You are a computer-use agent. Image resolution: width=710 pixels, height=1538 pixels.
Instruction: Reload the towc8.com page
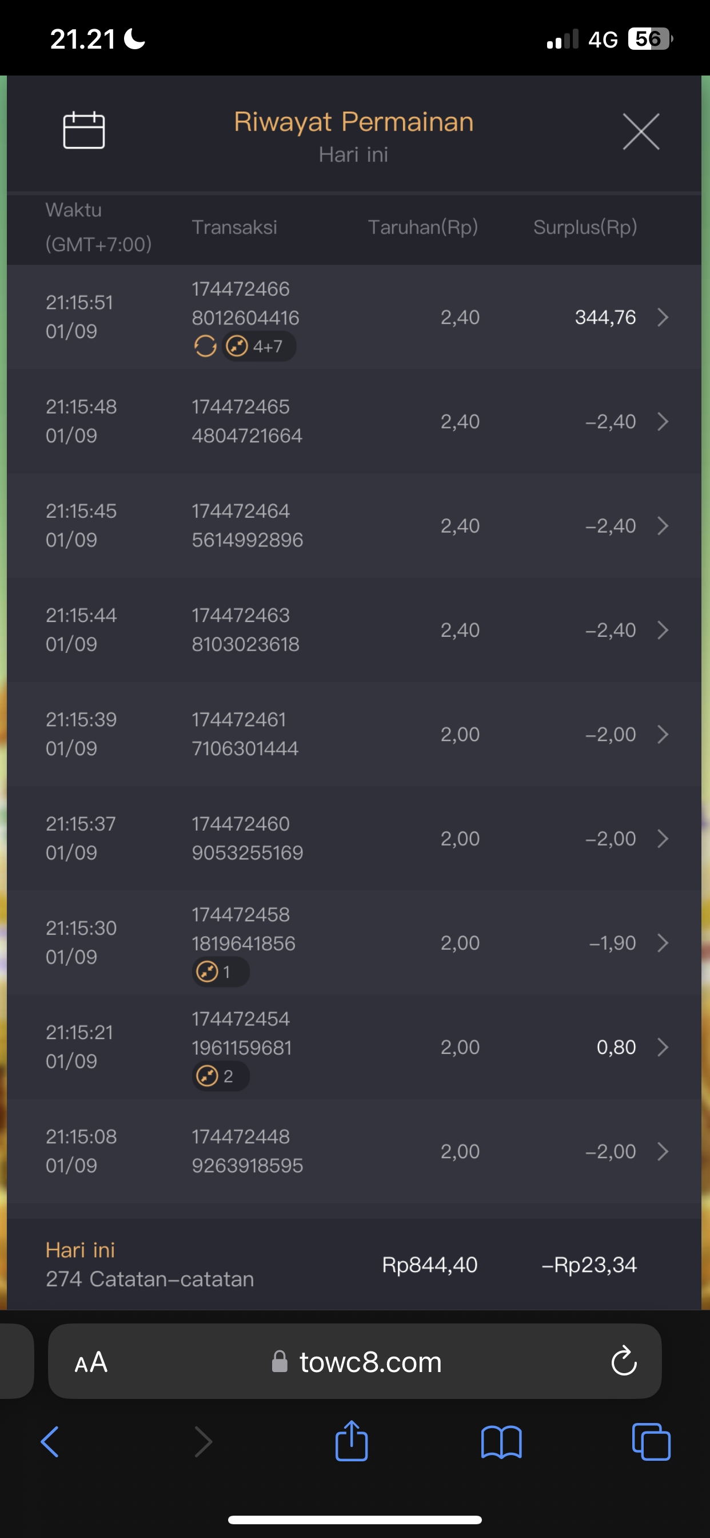point(624,1361)
